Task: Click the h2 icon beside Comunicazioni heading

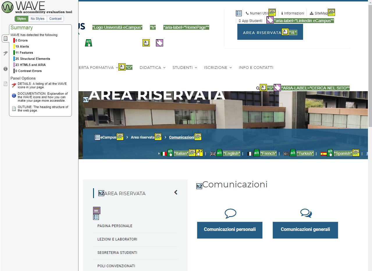Action: pyautogui.click(x=199, y=186)
